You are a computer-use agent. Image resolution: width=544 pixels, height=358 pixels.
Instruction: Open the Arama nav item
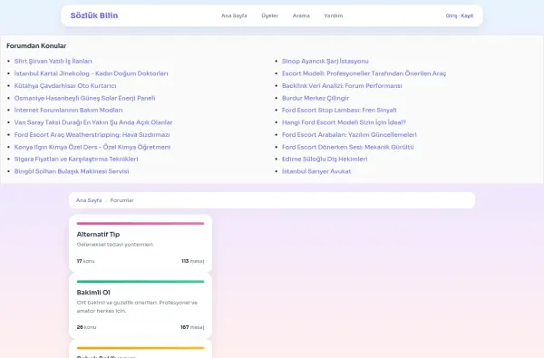[301, 15]
